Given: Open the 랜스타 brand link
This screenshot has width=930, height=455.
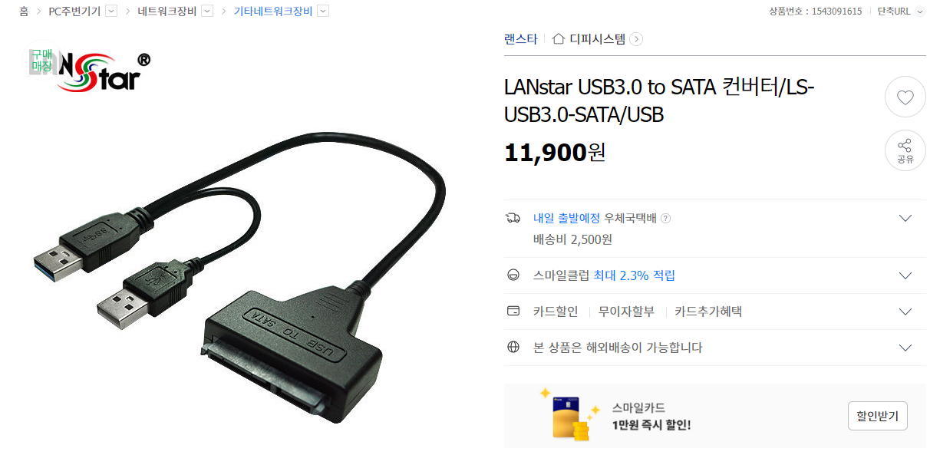Looking at the screenshot, I should pyautogui.click(x=520, y=39).
